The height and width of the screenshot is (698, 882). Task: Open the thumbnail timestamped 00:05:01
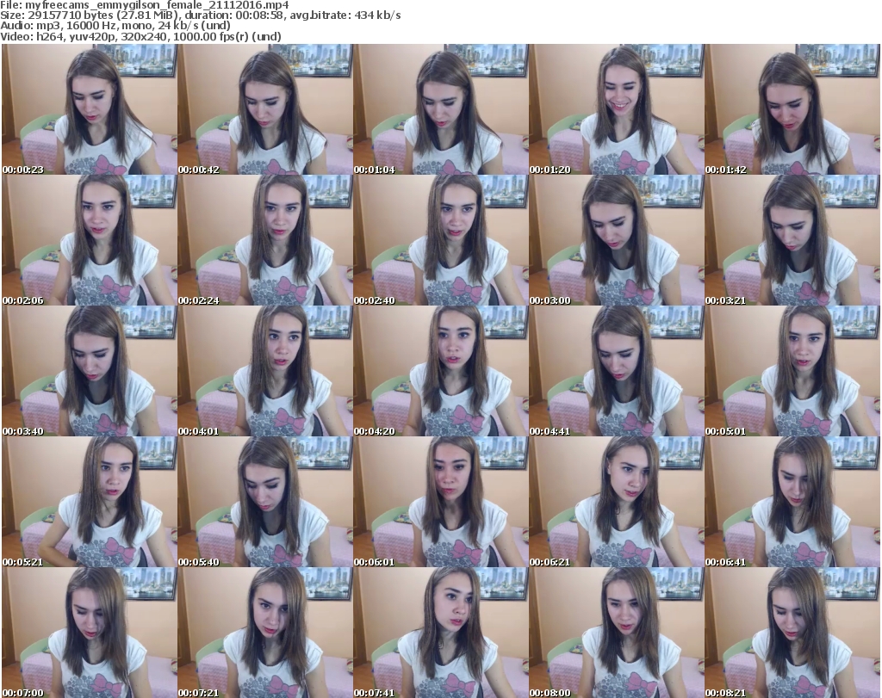pyautogui.click(x=792, y=371)
